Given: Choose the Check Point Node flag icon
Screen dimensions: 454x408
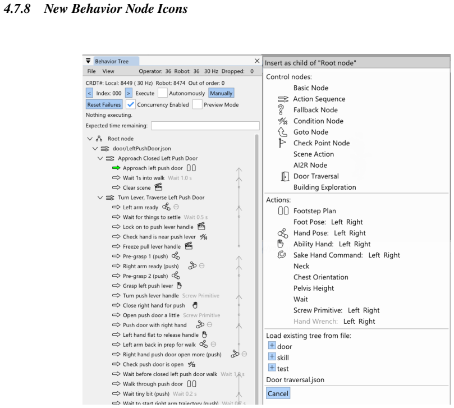Looking at the screenshot, I should tap(282, 143).
